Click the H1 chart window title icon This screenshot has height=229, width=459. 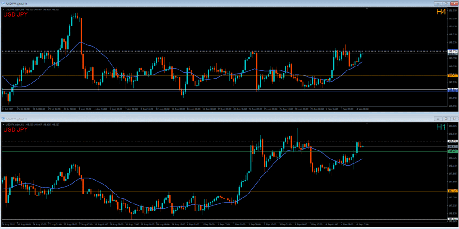(3, 119)
